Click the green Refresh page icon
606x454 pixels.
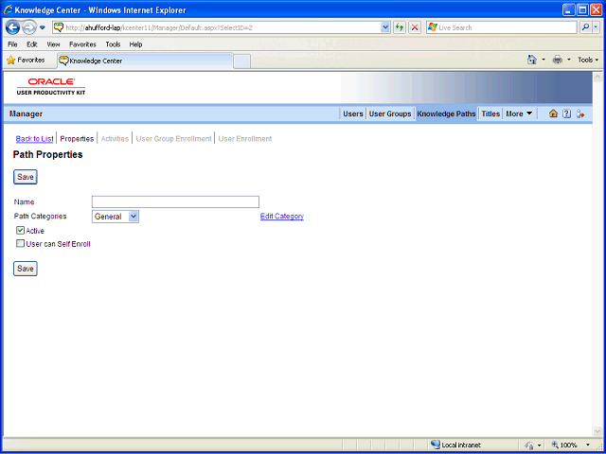pos(400,27)
